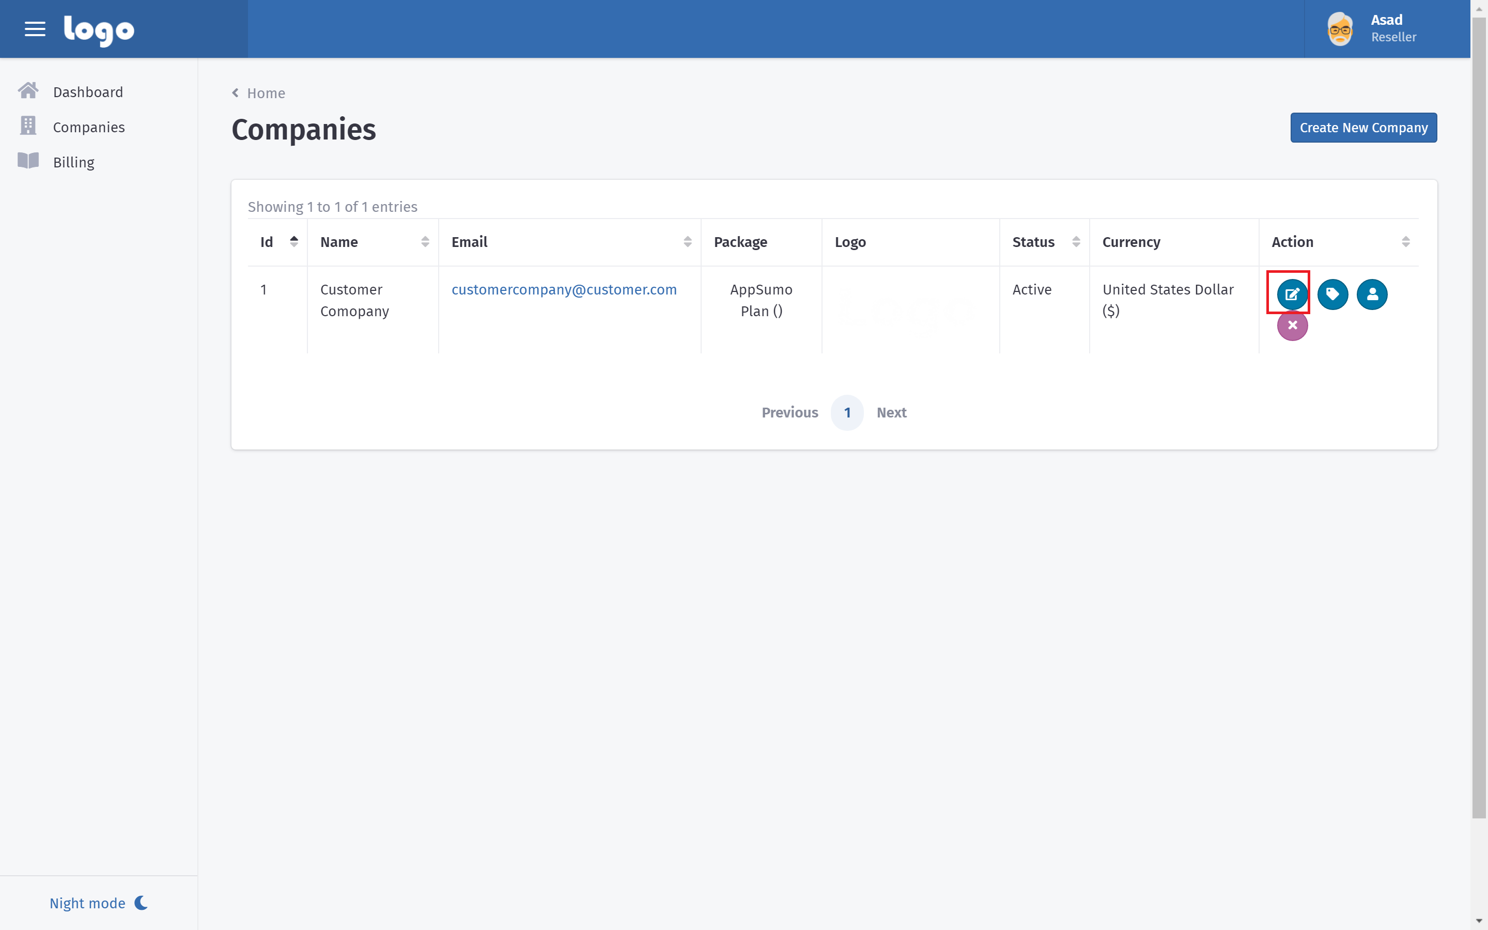Click the Asad profile avatar
The height and width of the screenshot is (930, 1488).
click(1340, 29)
